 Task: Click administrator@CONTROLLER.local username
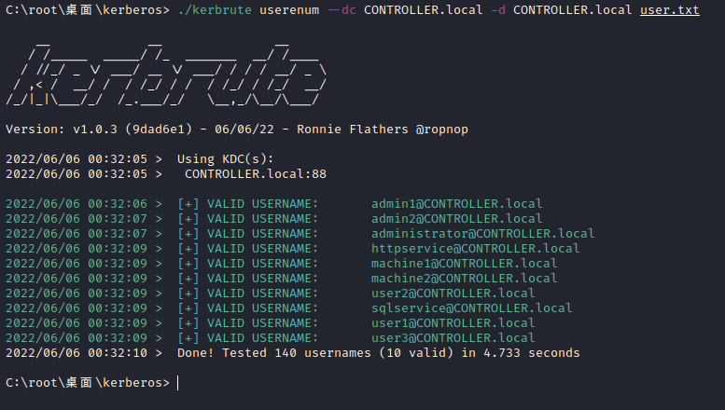pos(482,234)
